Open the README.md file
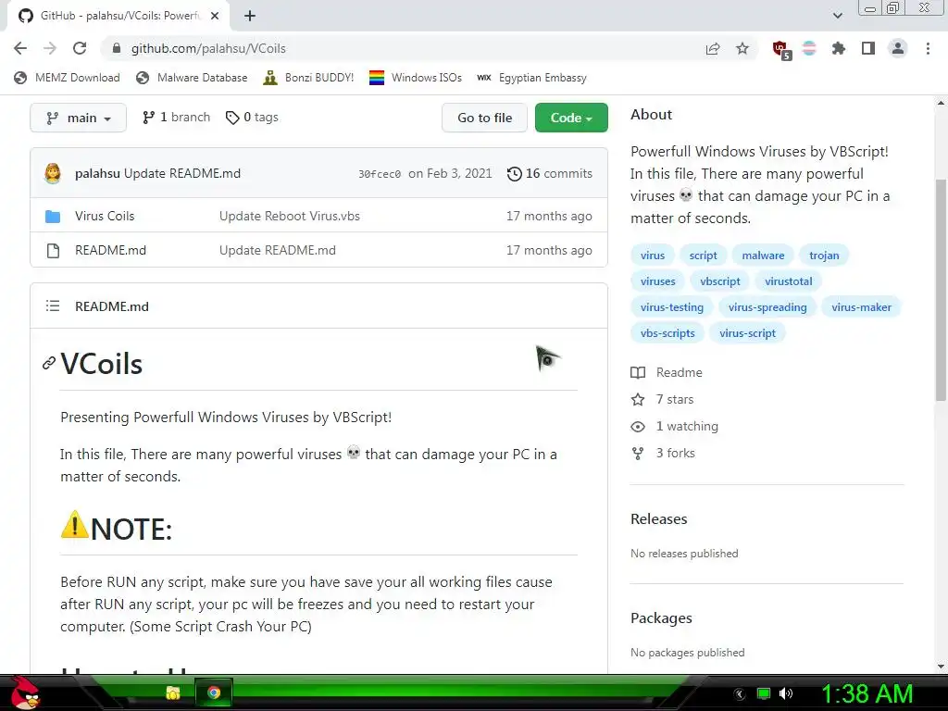Viewport: 948px width, 711px height. pos(111,250)
